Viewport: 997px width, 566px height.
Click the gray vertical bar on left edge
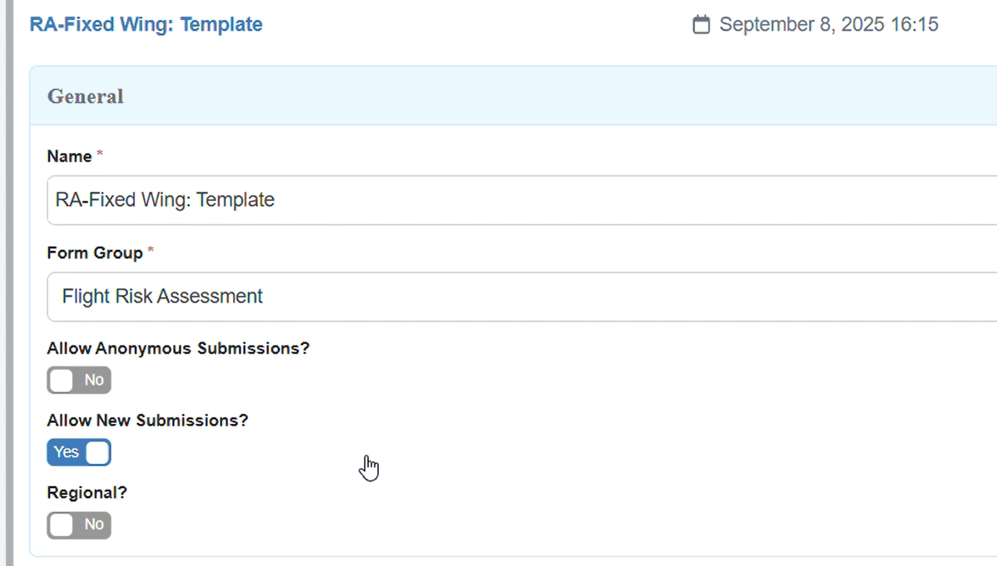click(9, 283)
